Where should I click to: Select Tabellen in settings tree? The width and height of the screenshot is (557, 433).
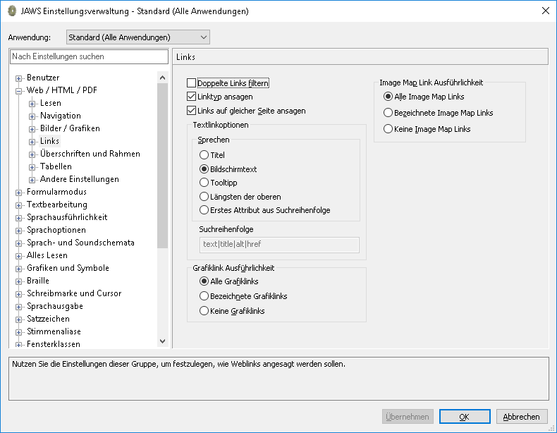56,166
